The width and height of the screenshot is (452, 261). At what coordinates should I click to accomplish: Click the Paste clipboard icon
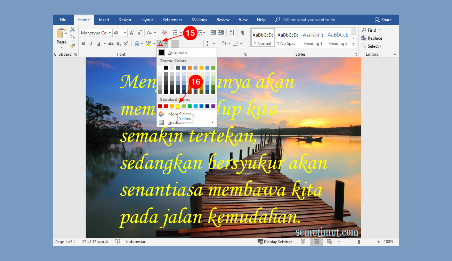62,33
